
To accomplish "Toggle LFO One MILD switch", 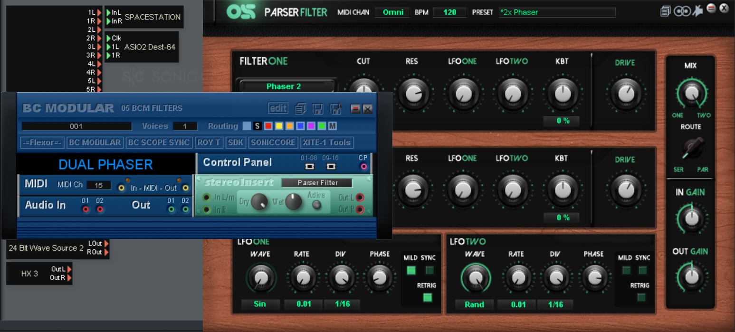I will pos(411,270).
